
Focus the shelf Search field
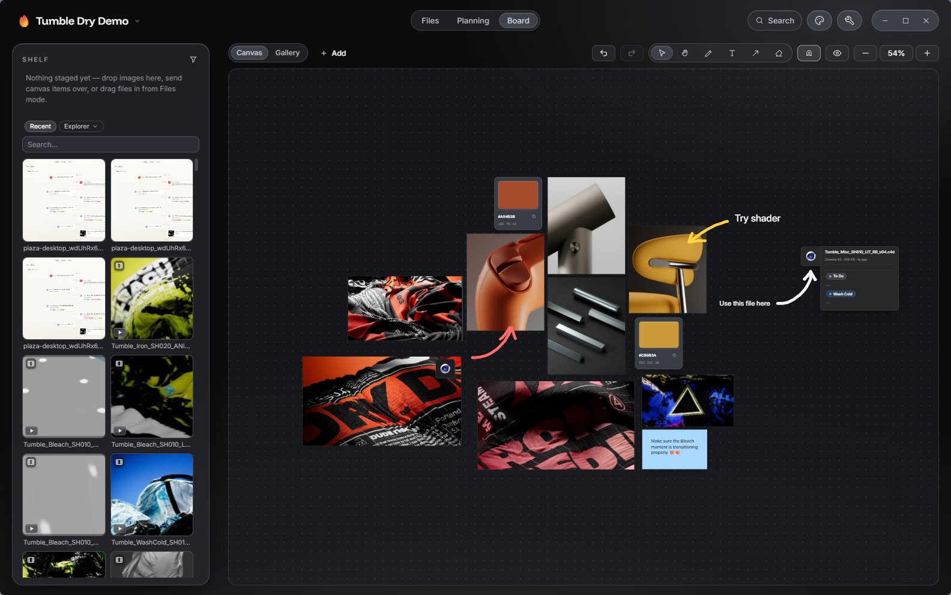click(x=110, y=145)
